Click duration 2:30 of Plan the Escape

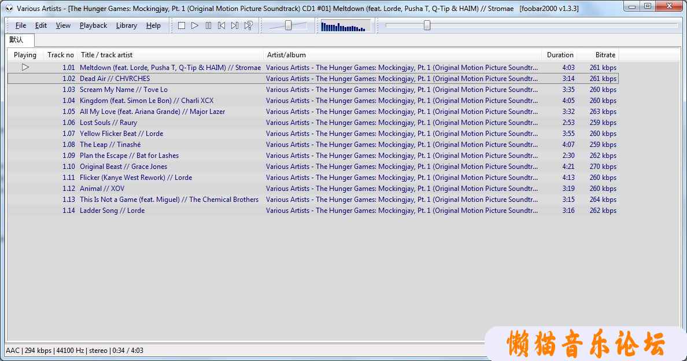pyautogui.click(x=568, y=155)
